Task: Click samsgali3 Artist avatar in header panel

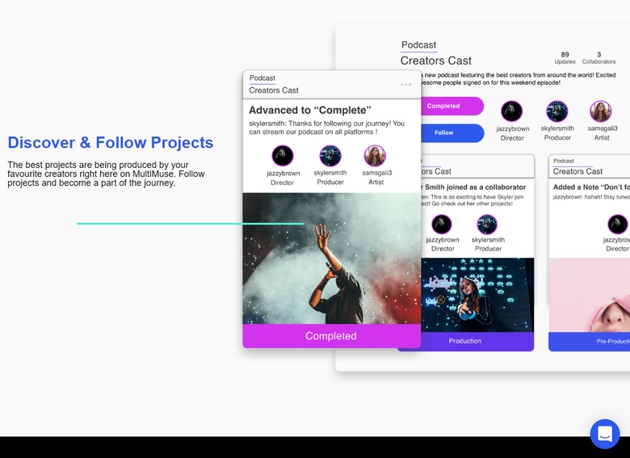Action: tap(601, 111)
